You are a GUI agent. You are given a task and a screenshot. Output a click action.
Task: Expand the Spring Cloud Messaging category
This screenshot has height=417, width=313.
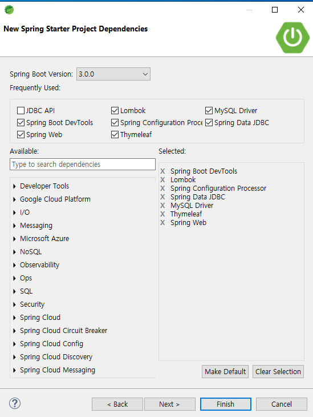tap(14, 370)
